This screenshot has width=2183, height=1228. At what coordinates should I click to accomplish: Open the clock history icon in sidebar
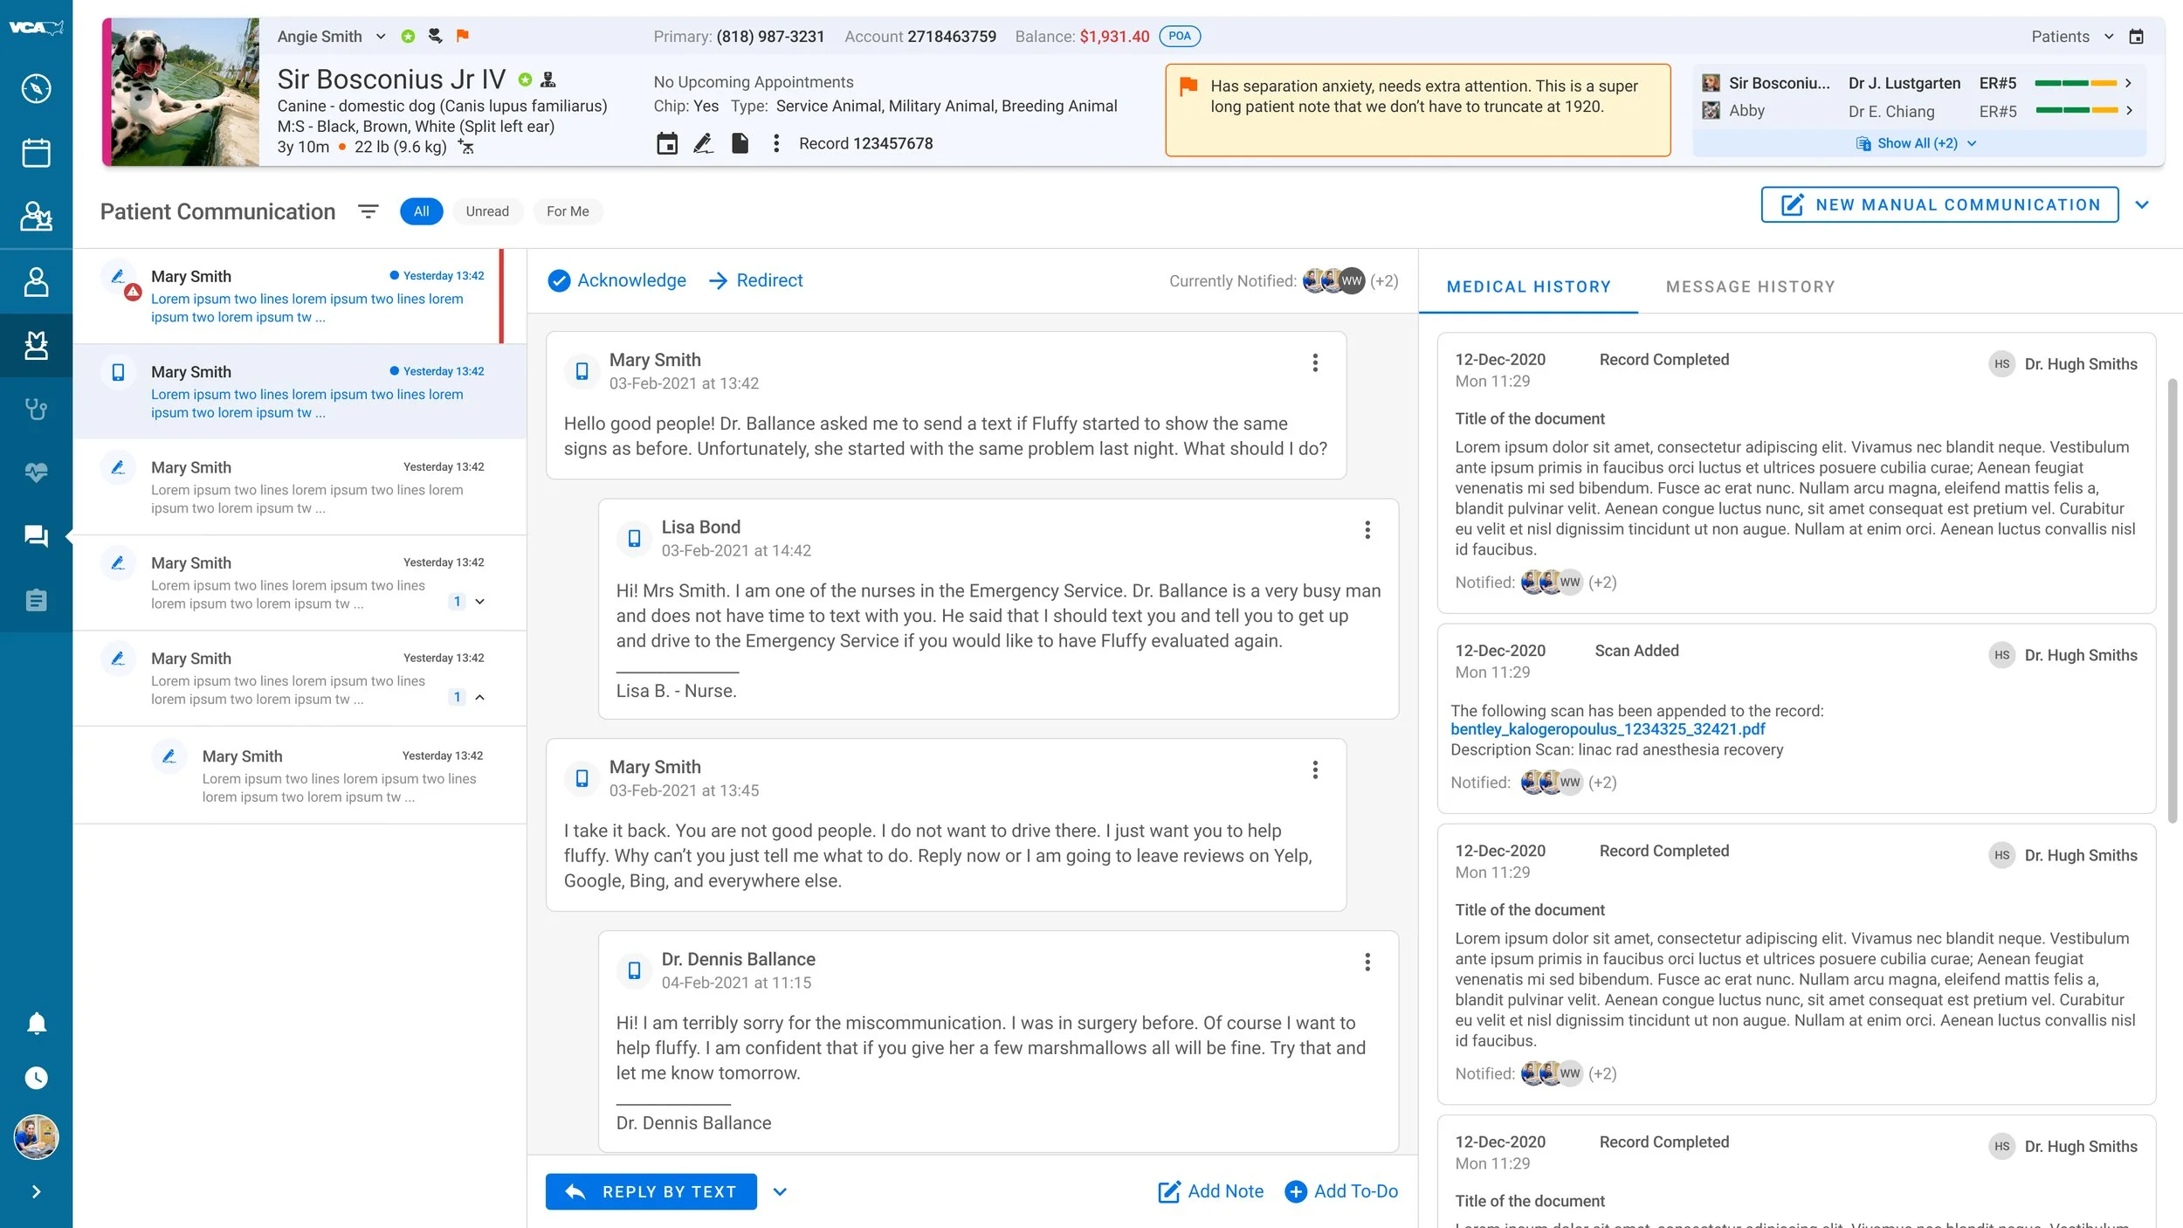36,1078
